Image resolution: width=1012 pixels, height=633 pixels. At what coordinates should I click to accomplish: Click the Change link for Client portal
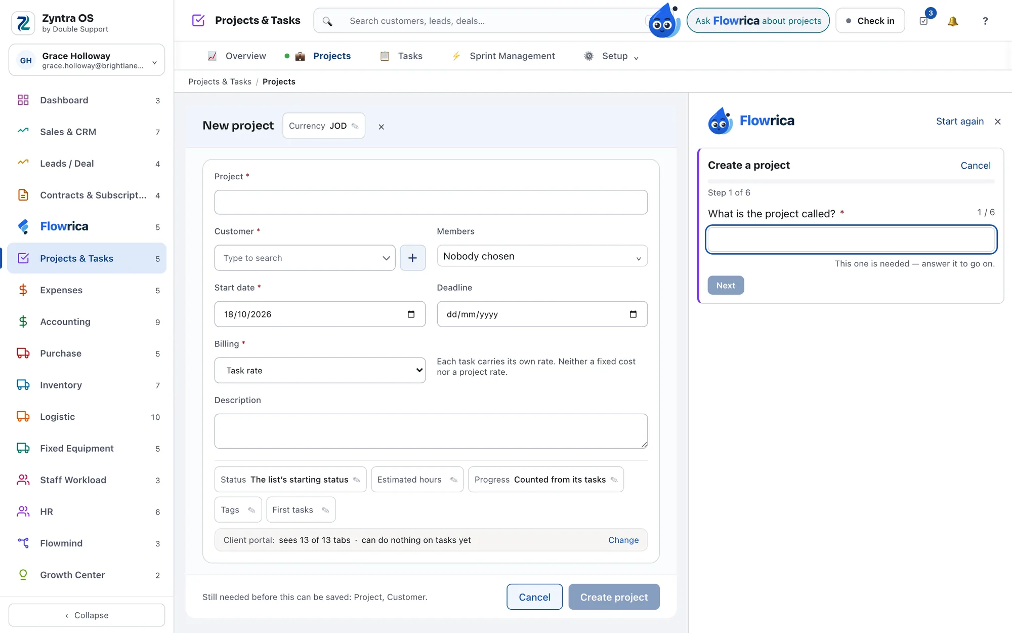pos(623,540)
